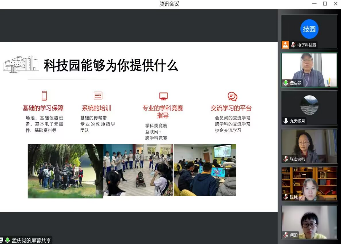341x244 pixels.
Task: Click the microphone icon beside 九天揽月
Action: coord(286,121)
